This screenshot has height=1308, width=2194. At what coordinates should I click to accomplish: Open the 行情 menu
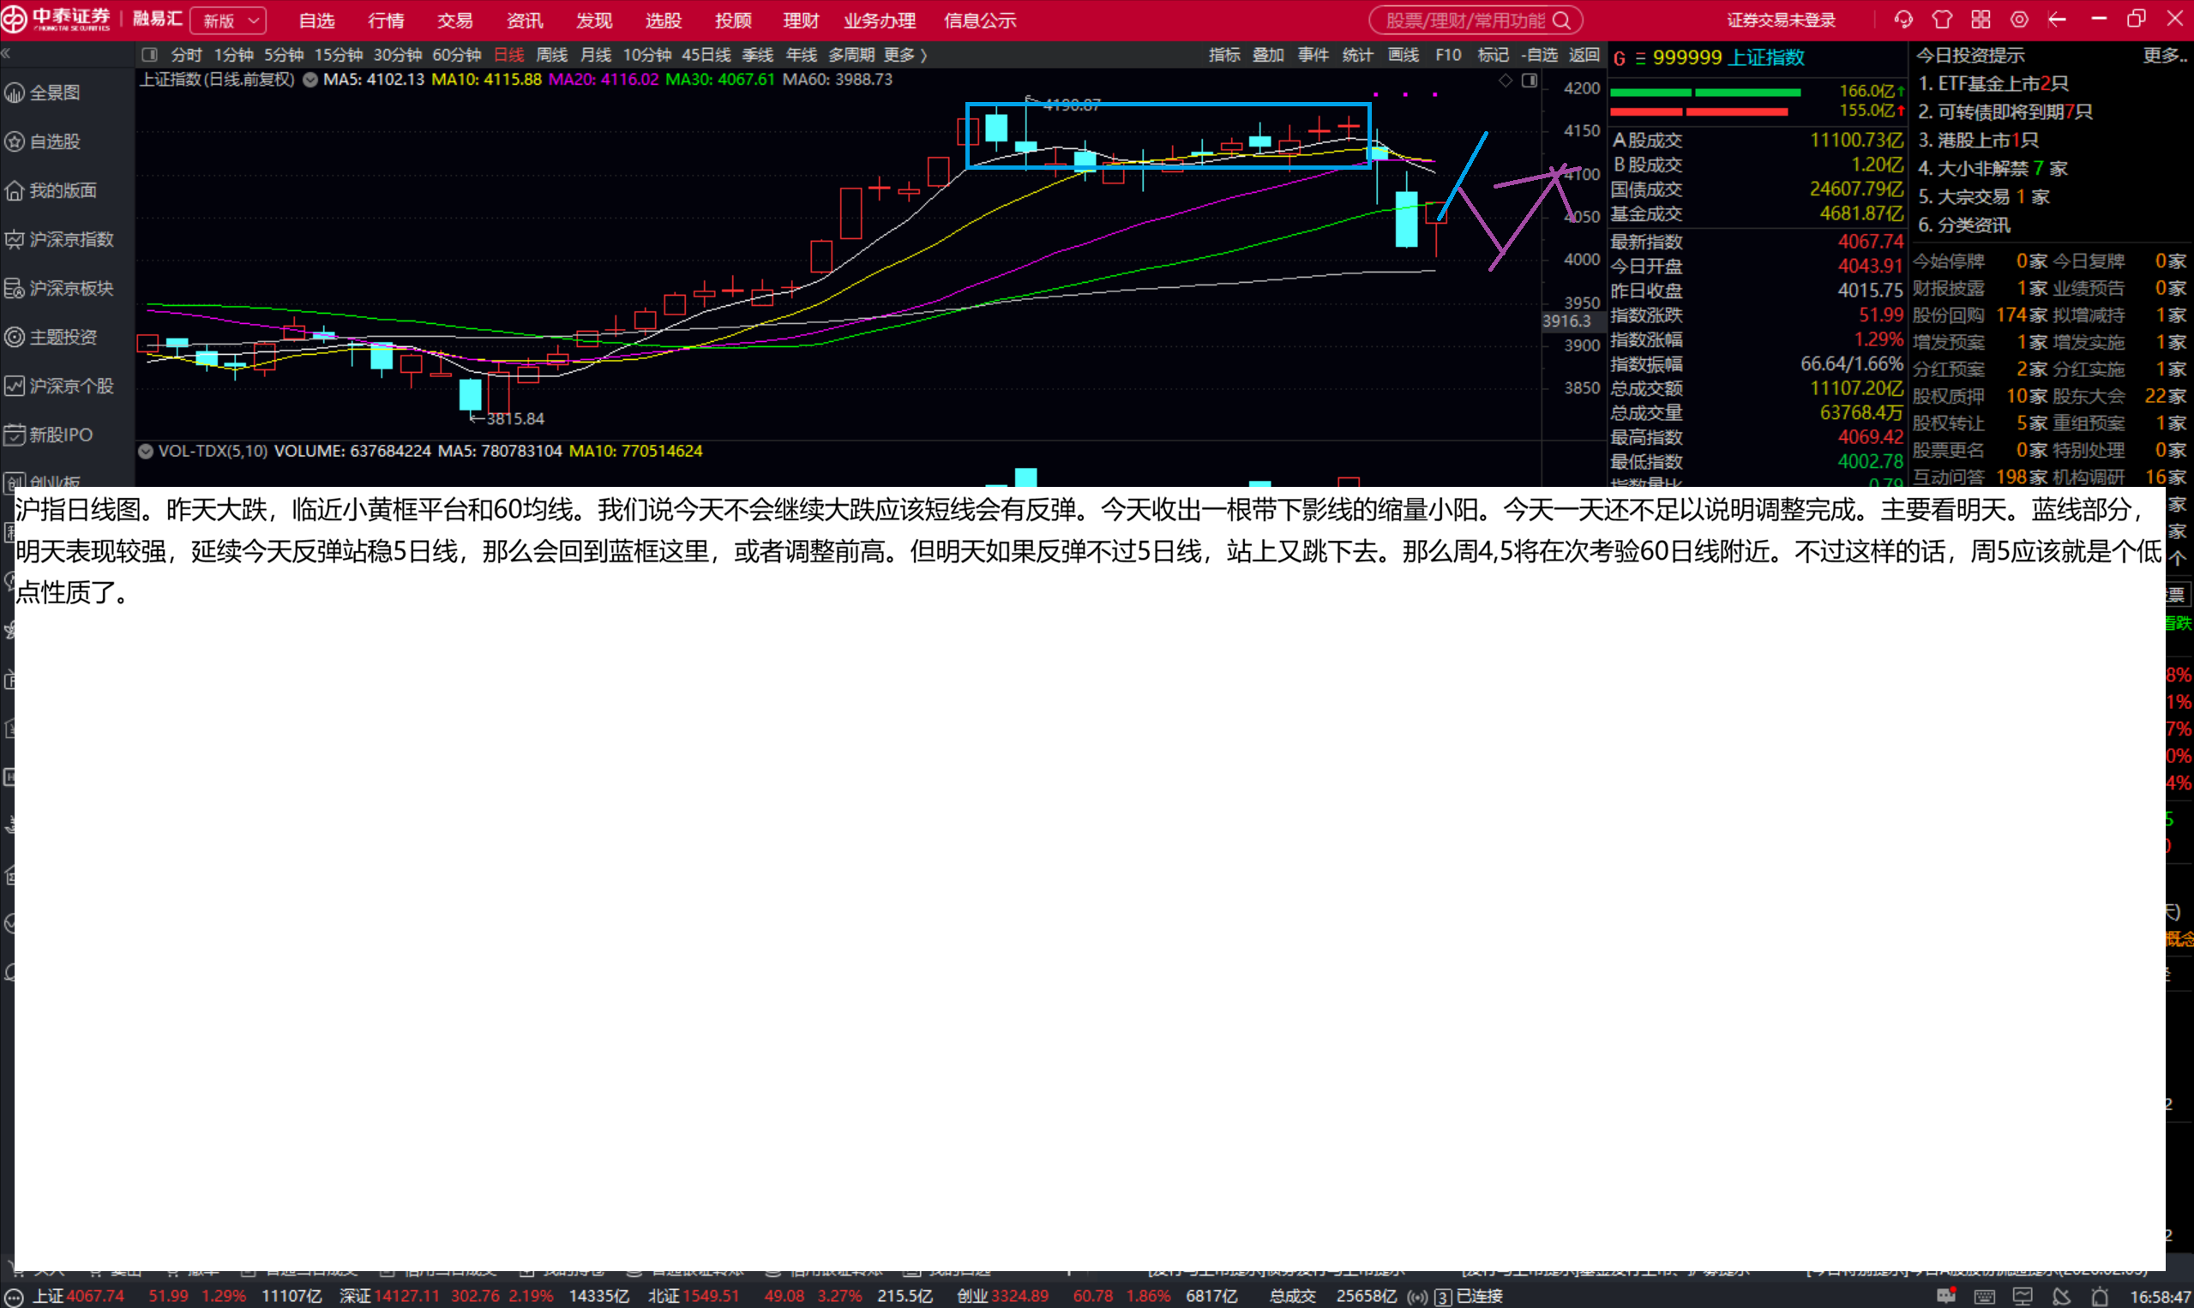(x=386, y=21)
